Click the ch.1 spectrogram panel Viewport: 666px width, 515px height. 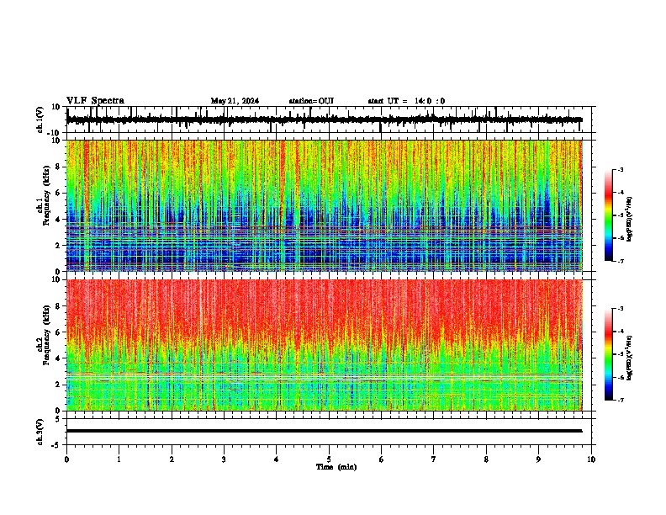tap(324, 205)
